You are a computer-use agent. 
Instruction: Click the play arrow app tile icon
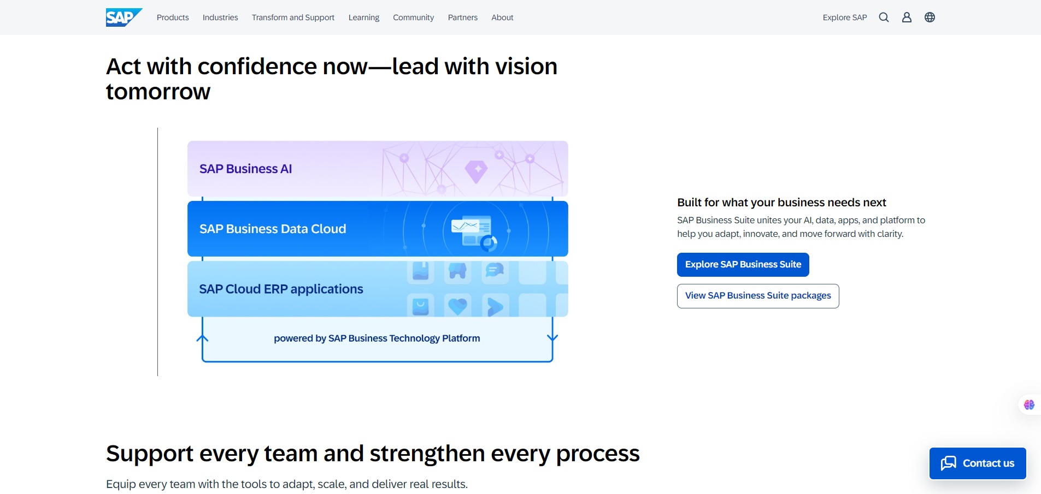pyautogui.click(x=495, y=306)
